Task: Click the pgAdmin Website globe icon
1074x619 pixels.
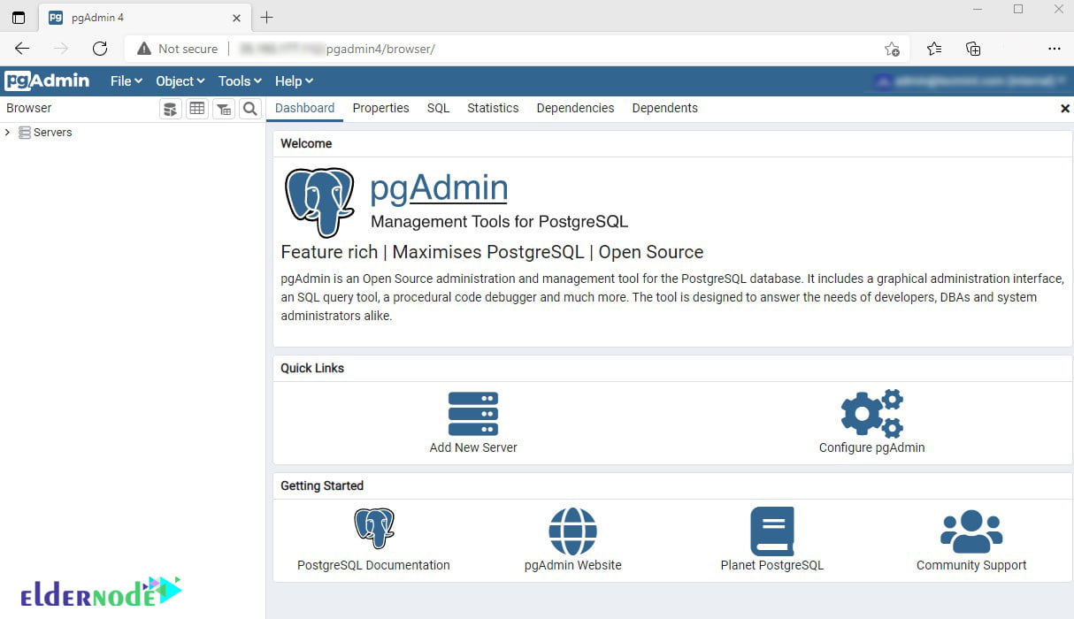Action: click(573, 531)
